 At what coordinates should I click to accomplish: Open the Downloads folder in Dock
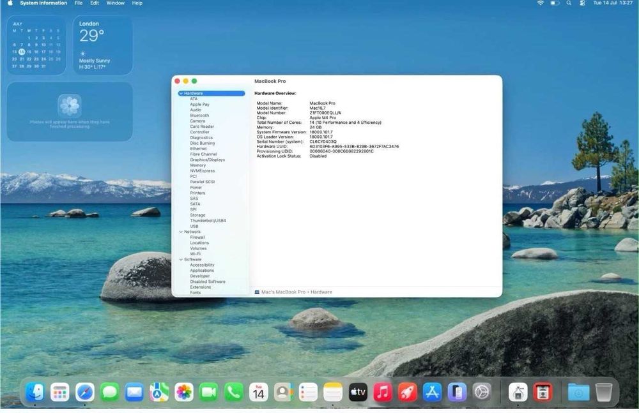click(x=578, y=393)
